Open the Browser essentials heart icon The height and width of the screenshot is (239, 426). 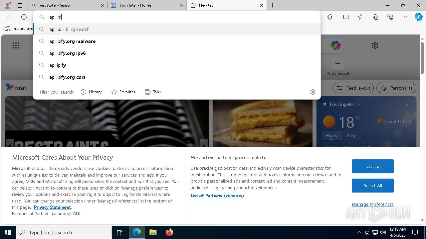pyautogui.click(x=390, y=17)
